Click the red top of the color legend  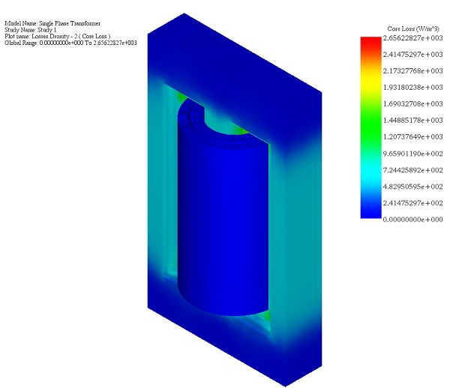point(370,42)
